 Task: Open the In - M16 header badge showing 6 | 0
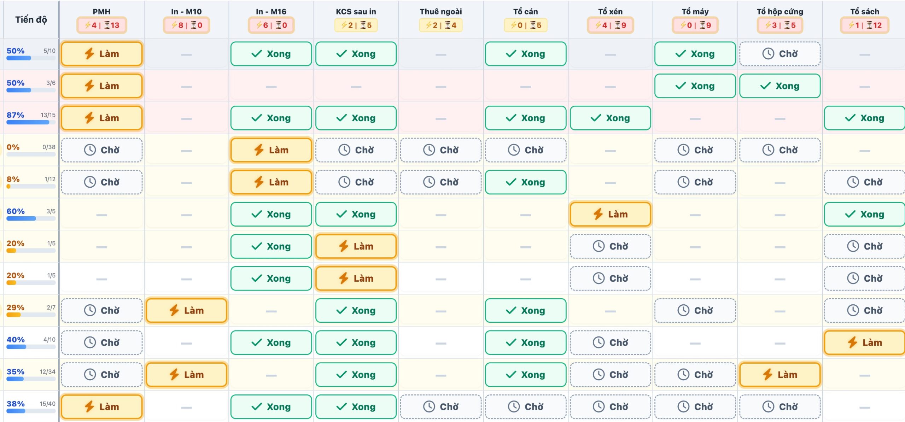pyautogui.click(x=271, y=25)
